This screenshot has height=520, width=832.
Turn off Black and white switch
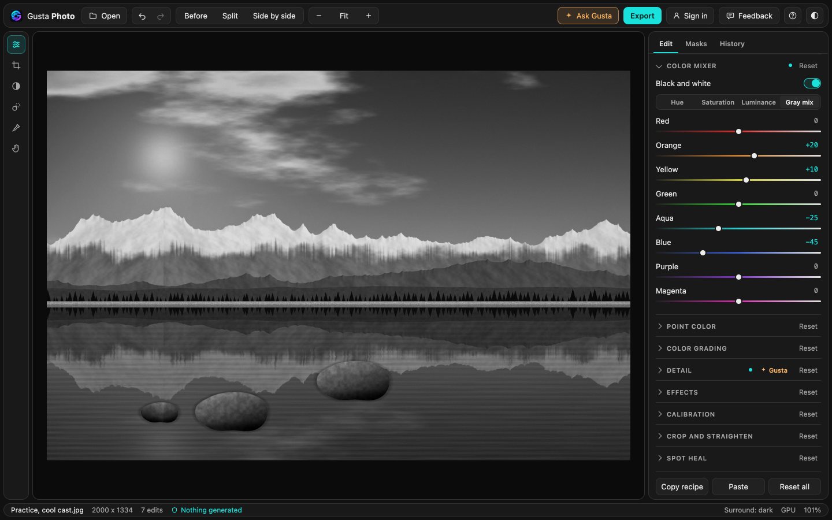coord(812,83)
